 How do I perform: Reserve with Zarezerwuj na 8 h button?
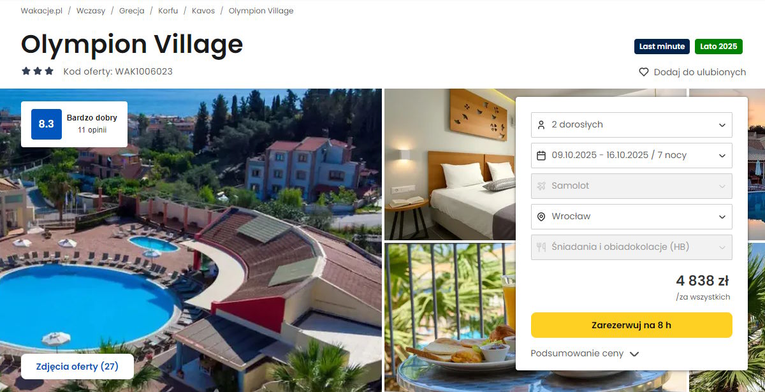pyautogui.click(x=632, y=325)
